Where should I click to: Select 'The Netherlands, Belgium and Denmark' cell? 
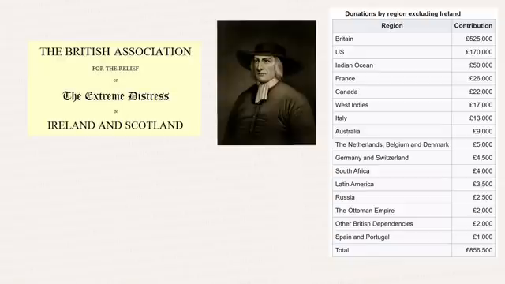(392, 144)
